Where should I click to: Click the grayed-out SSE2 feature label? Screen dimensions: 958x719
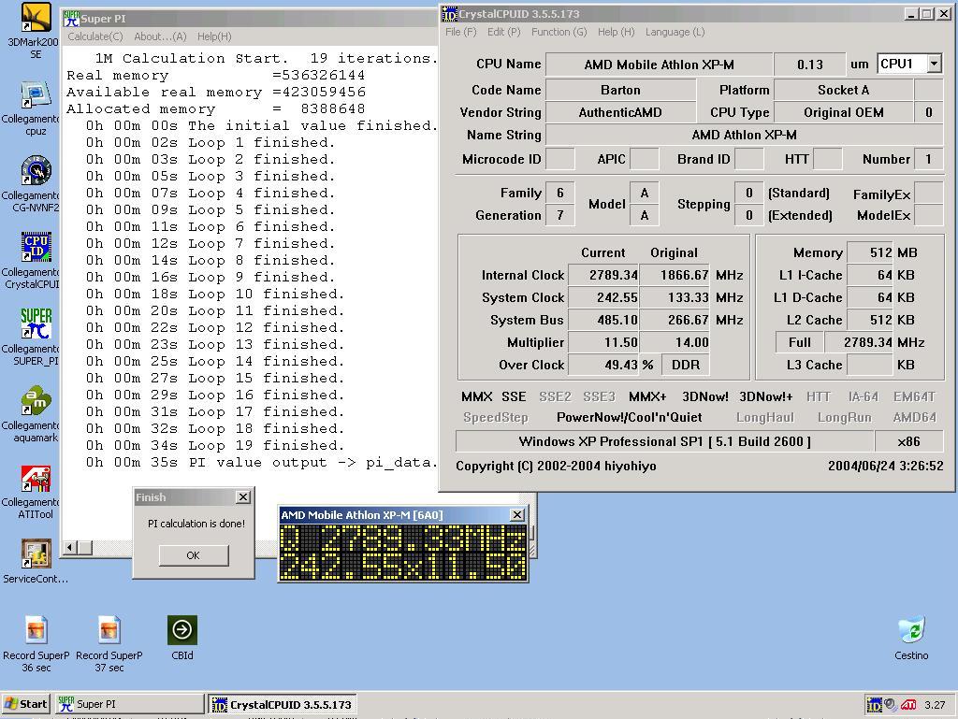[555, 396]
